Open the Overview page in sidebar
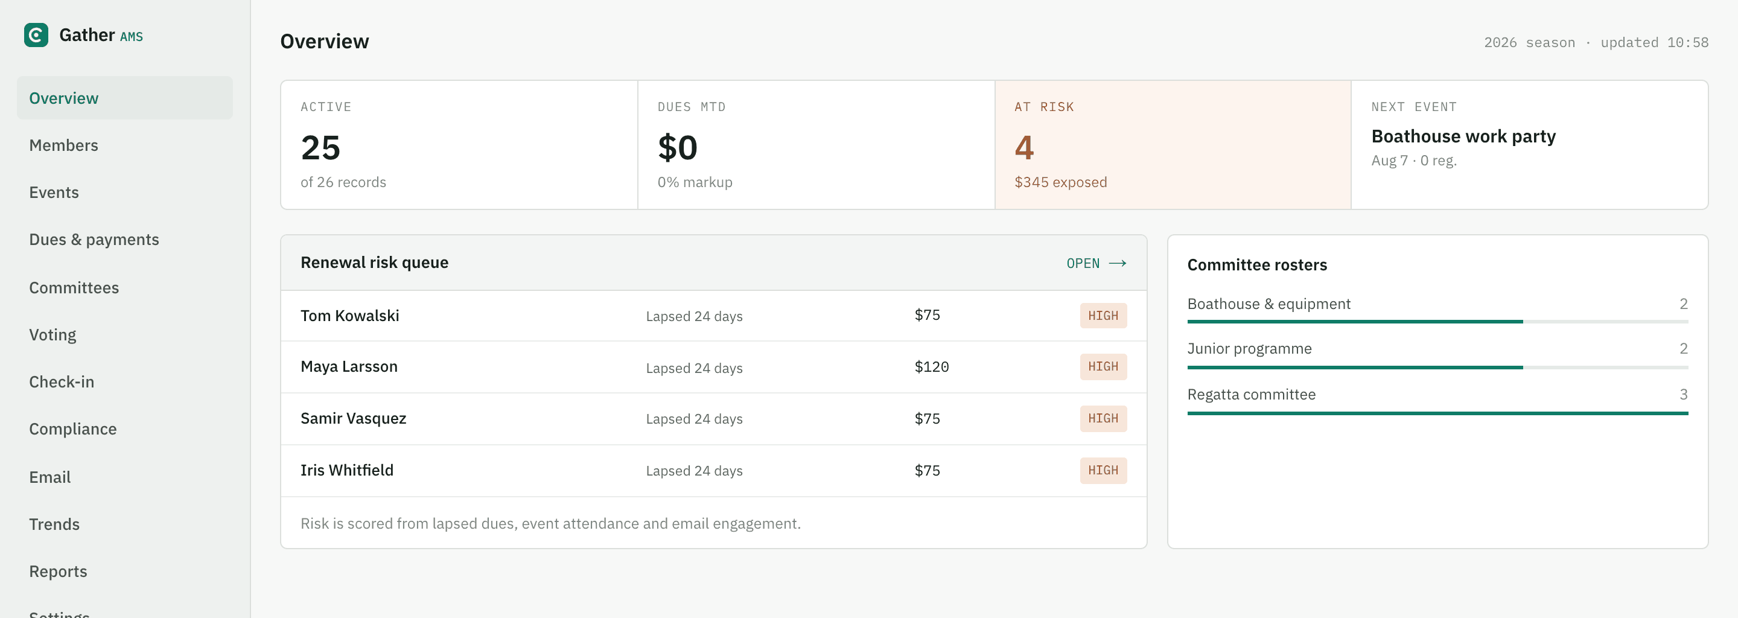Viewport: 1738px width, 618px height. click(125, 98)
